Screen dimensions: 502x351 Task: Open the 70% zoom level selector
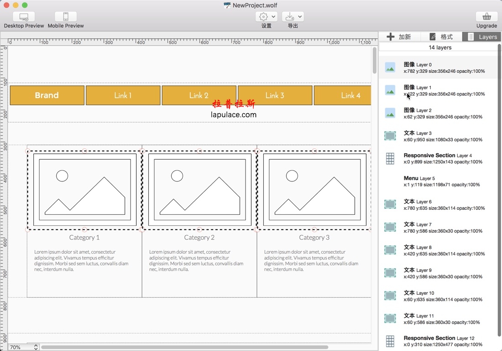pos(24,347)
